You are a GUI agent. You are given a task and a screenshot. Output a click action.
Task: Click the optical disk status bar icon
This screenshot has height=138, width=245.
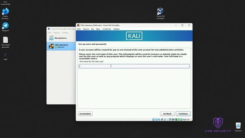tap(156, 119)
